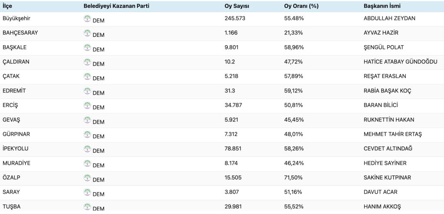Click vote count 78.851 for İPEKYOLU

click(233, 148)
